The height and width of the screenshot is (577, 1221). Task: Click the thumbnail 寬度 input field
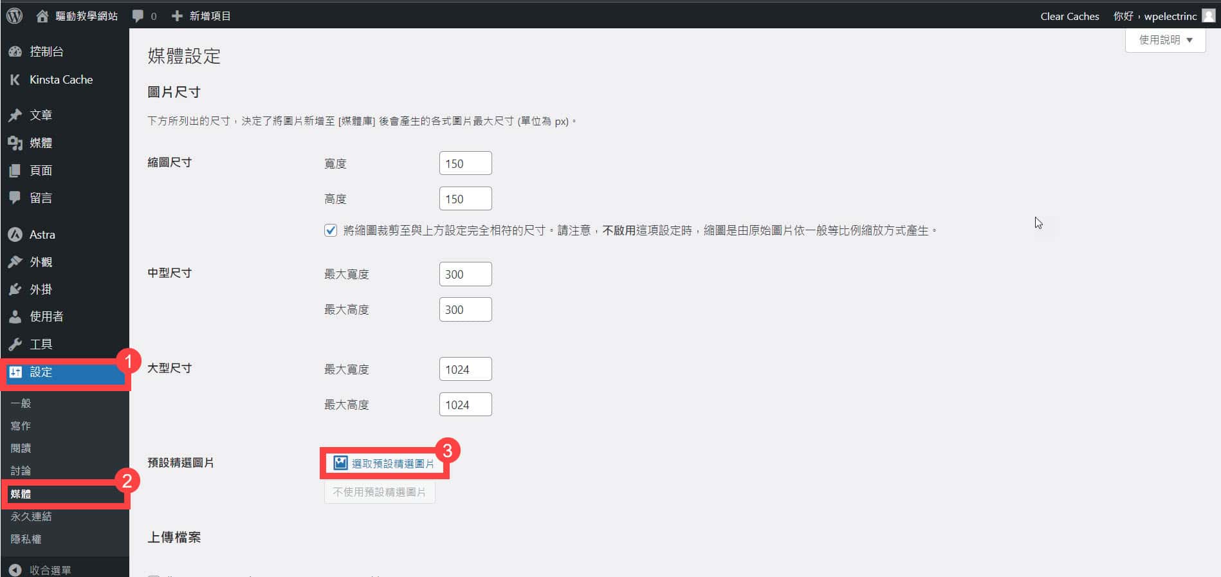tap(466, 163)
